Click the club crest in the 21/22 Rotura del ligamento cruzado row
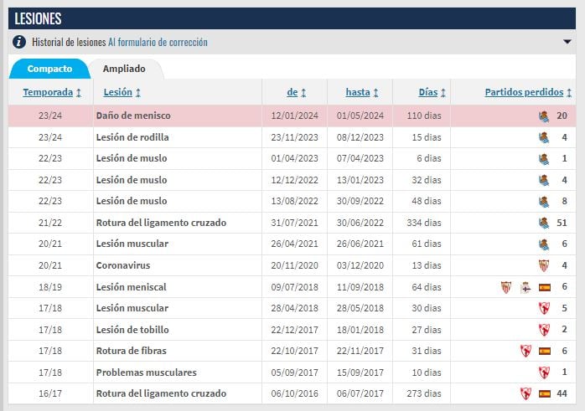The width and height of the screenshot is (585, 411). (544, 223)
